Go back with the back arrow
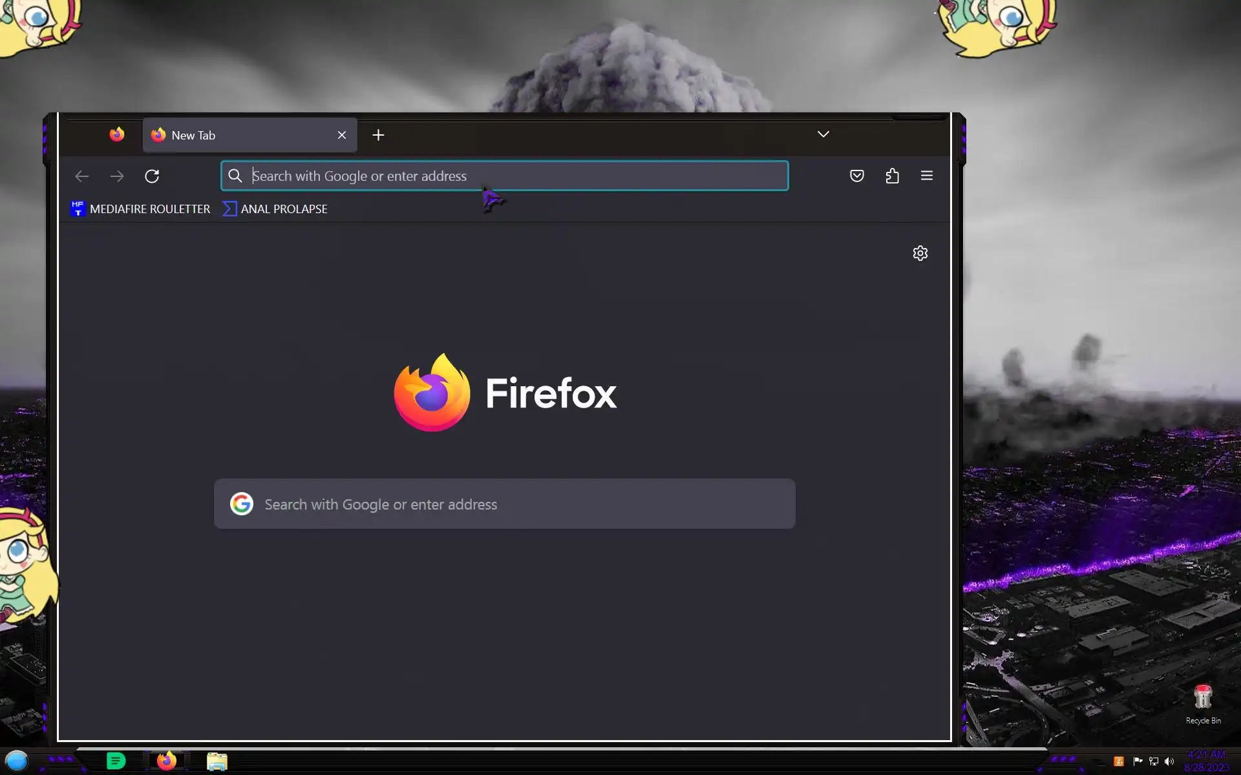The height and width of the screenshot is (775, 1241). pyautogui.click(x=82, y=176)
